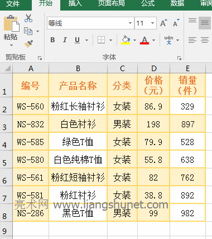Select cell NS-832
The height and width of the screenshot is (239, 212).
(31, 124)
